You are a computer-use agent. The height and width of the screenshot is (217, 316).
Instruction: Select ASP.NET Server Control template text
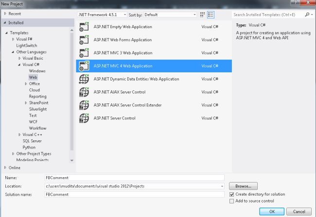click(114, 118)
